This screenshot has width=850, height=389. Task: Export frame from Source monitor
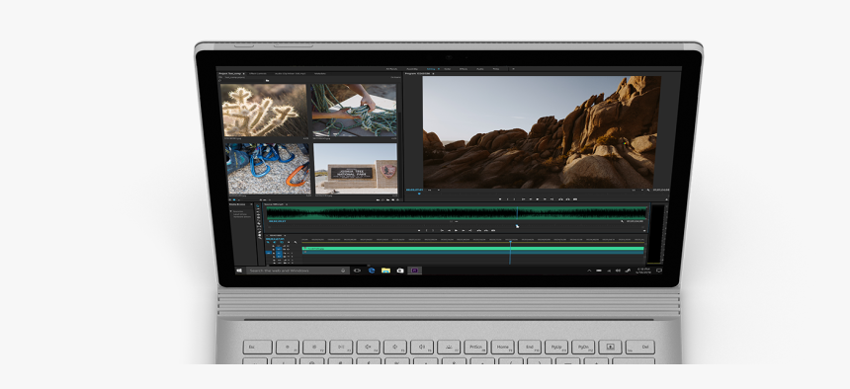click(x=493, y=230)
